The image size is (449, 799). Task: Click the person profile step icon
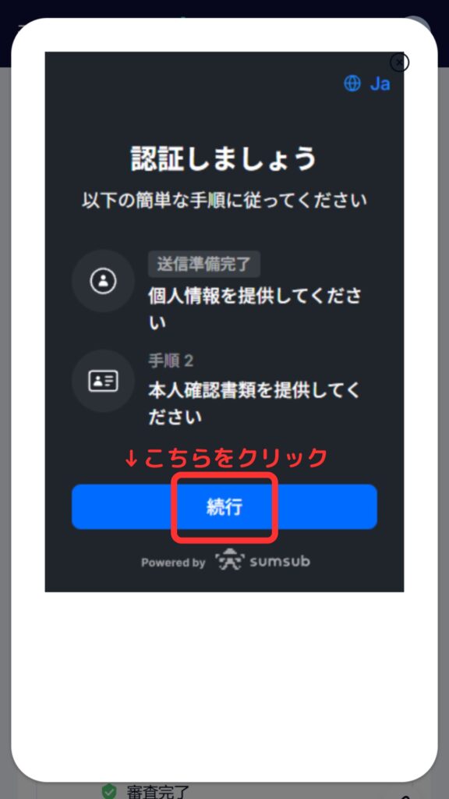pos(104,281)
